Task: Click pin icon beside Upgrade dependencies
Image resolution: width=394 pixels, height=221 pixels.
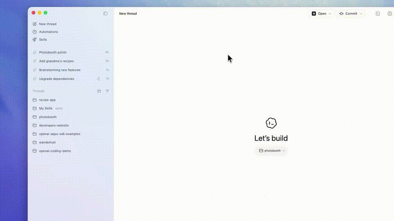Action: click(34, 79)
